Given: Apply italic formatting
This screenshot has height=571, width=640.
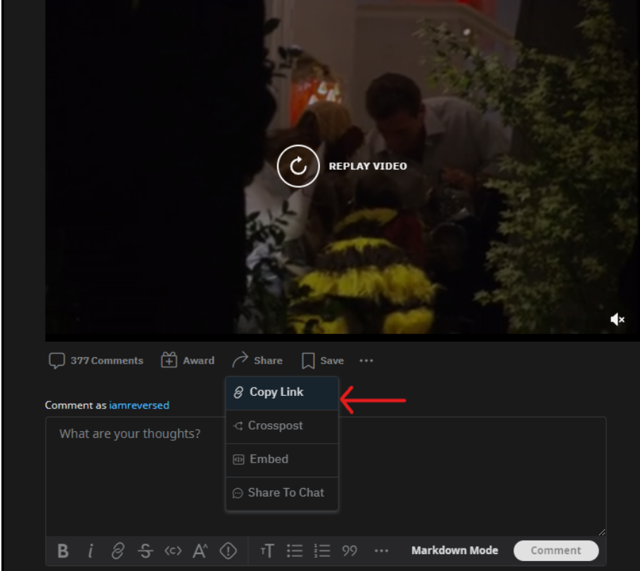Looking at the screenshot, I should tap(91, 551).
